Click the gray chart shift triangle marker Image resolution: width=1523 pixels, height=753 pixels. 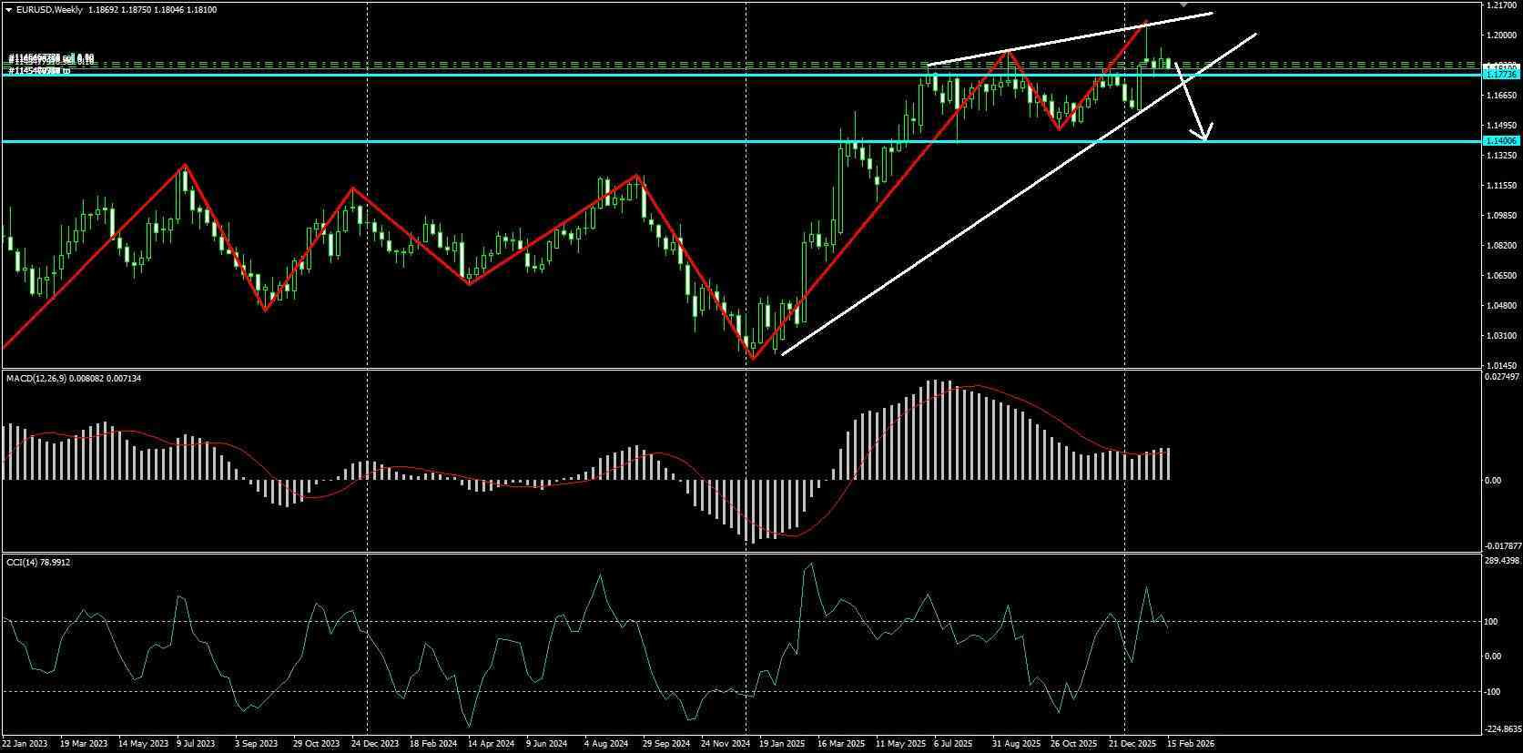[1183, 3]
